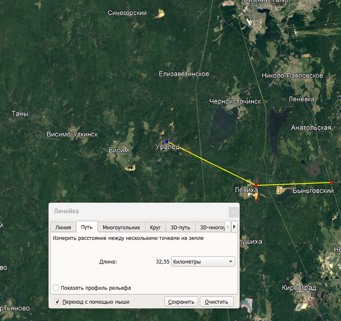Click the 32,55 length value

pos(162,262)
